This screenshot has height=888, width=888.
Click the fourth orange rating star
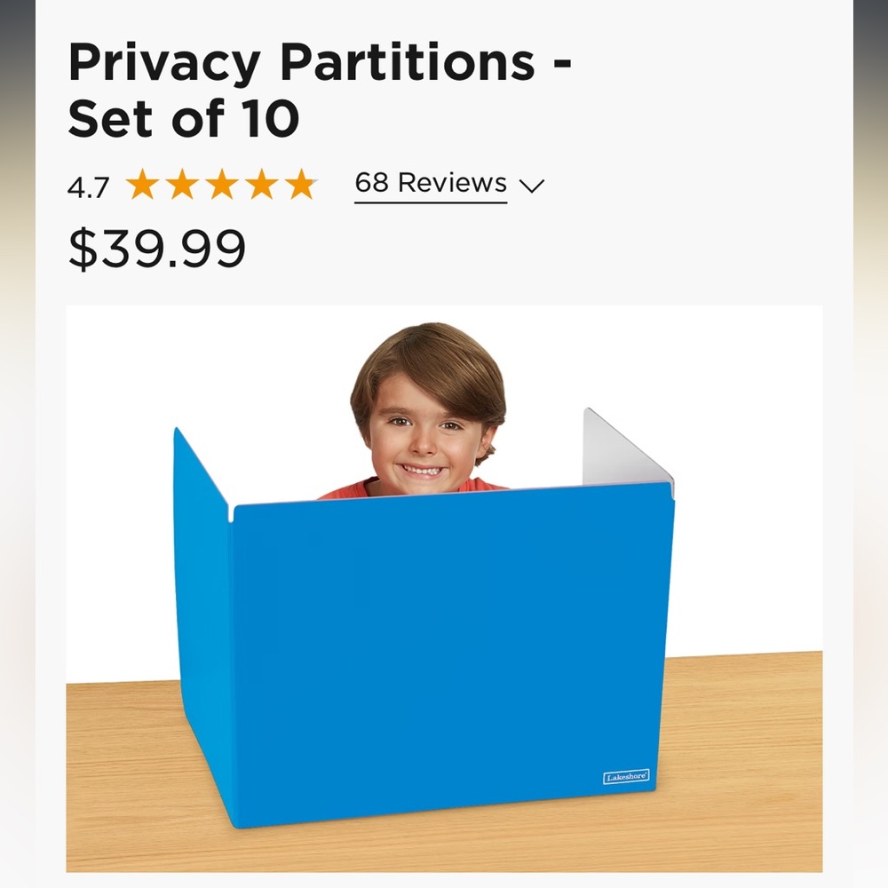coord(262,185)
